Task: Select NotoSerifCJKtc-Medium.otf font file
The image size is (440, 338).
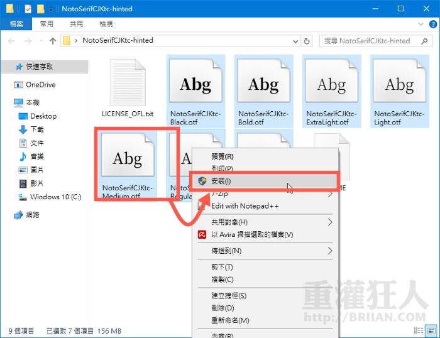Action: (x=128, y=164)
